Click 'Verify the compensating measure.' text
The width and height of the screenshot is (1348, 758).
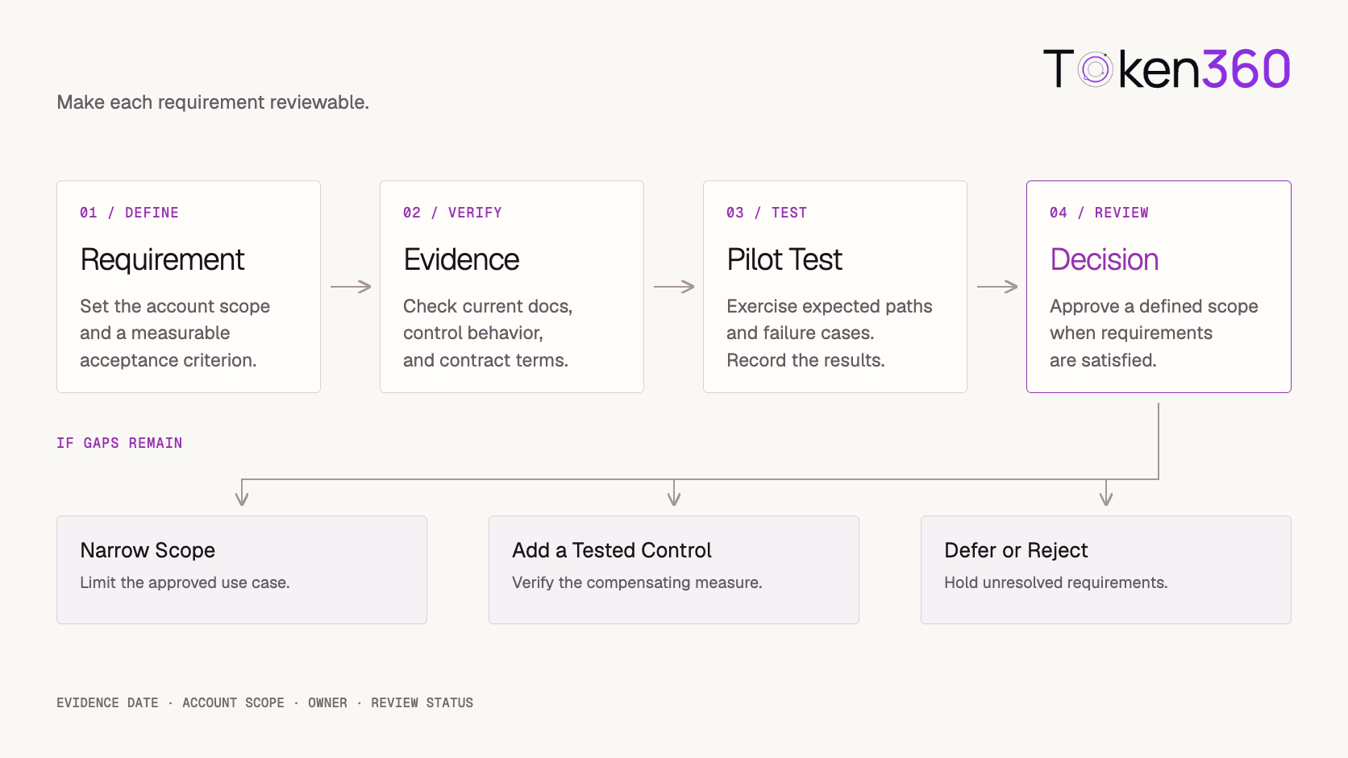[x=637, y=582]
